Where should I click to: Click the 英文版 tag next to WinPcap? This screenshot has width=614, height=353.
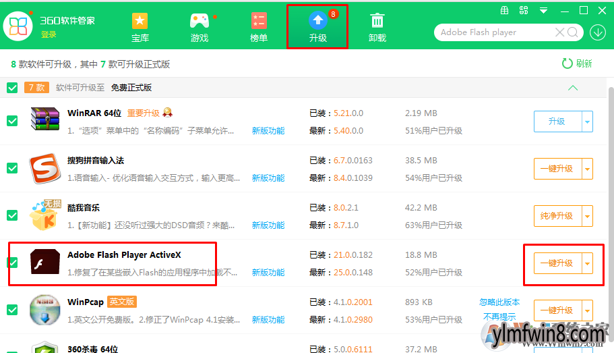[x=122, y=302]
